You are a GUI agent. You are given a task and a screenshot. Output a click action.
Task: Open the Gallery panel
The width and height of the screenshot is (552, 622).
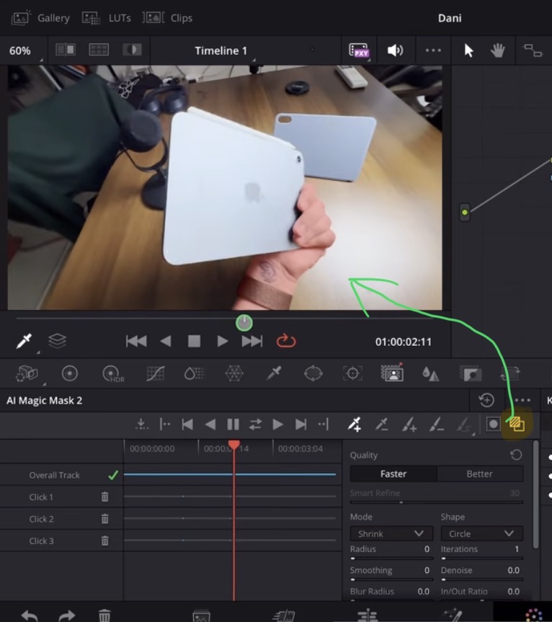click(x=41, y=18)
